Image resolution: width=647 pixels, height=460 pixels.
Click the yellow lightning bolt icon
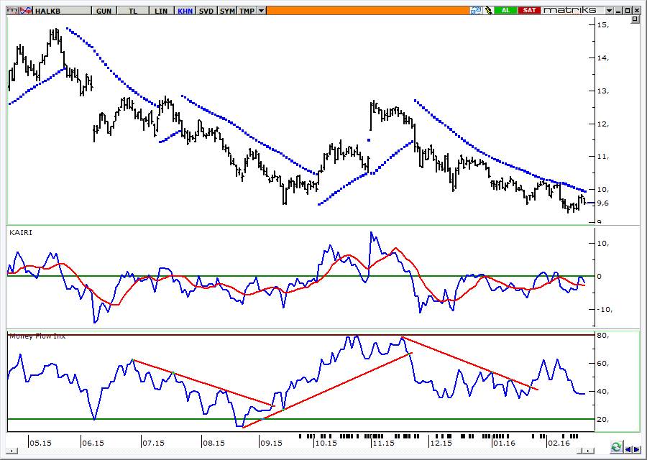(x=488, y=10)
